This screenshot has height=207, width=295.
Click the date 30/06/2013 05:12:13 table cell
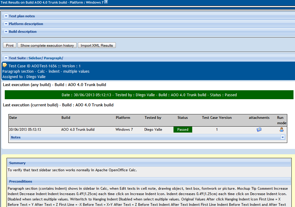(x=25, y=130)
